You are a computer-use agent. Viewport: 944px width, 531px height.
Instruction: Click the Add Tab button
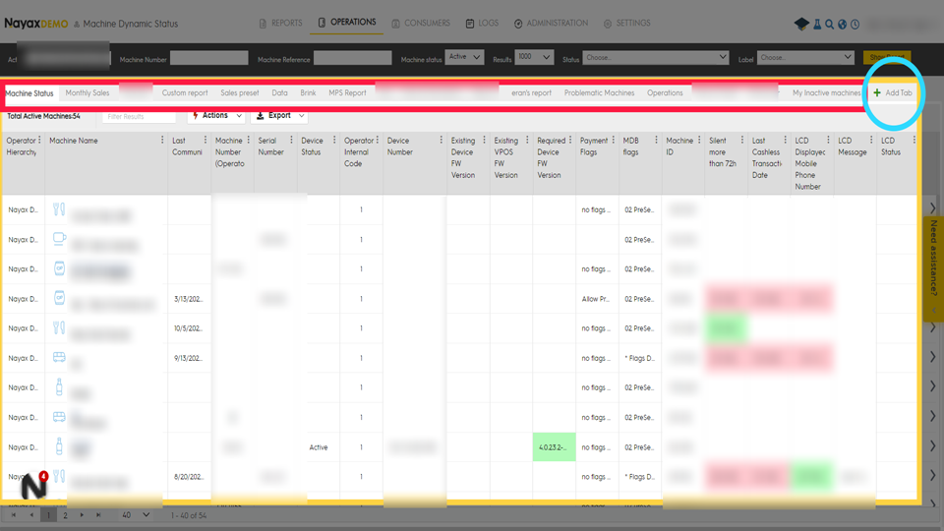[x=893, y=92]
